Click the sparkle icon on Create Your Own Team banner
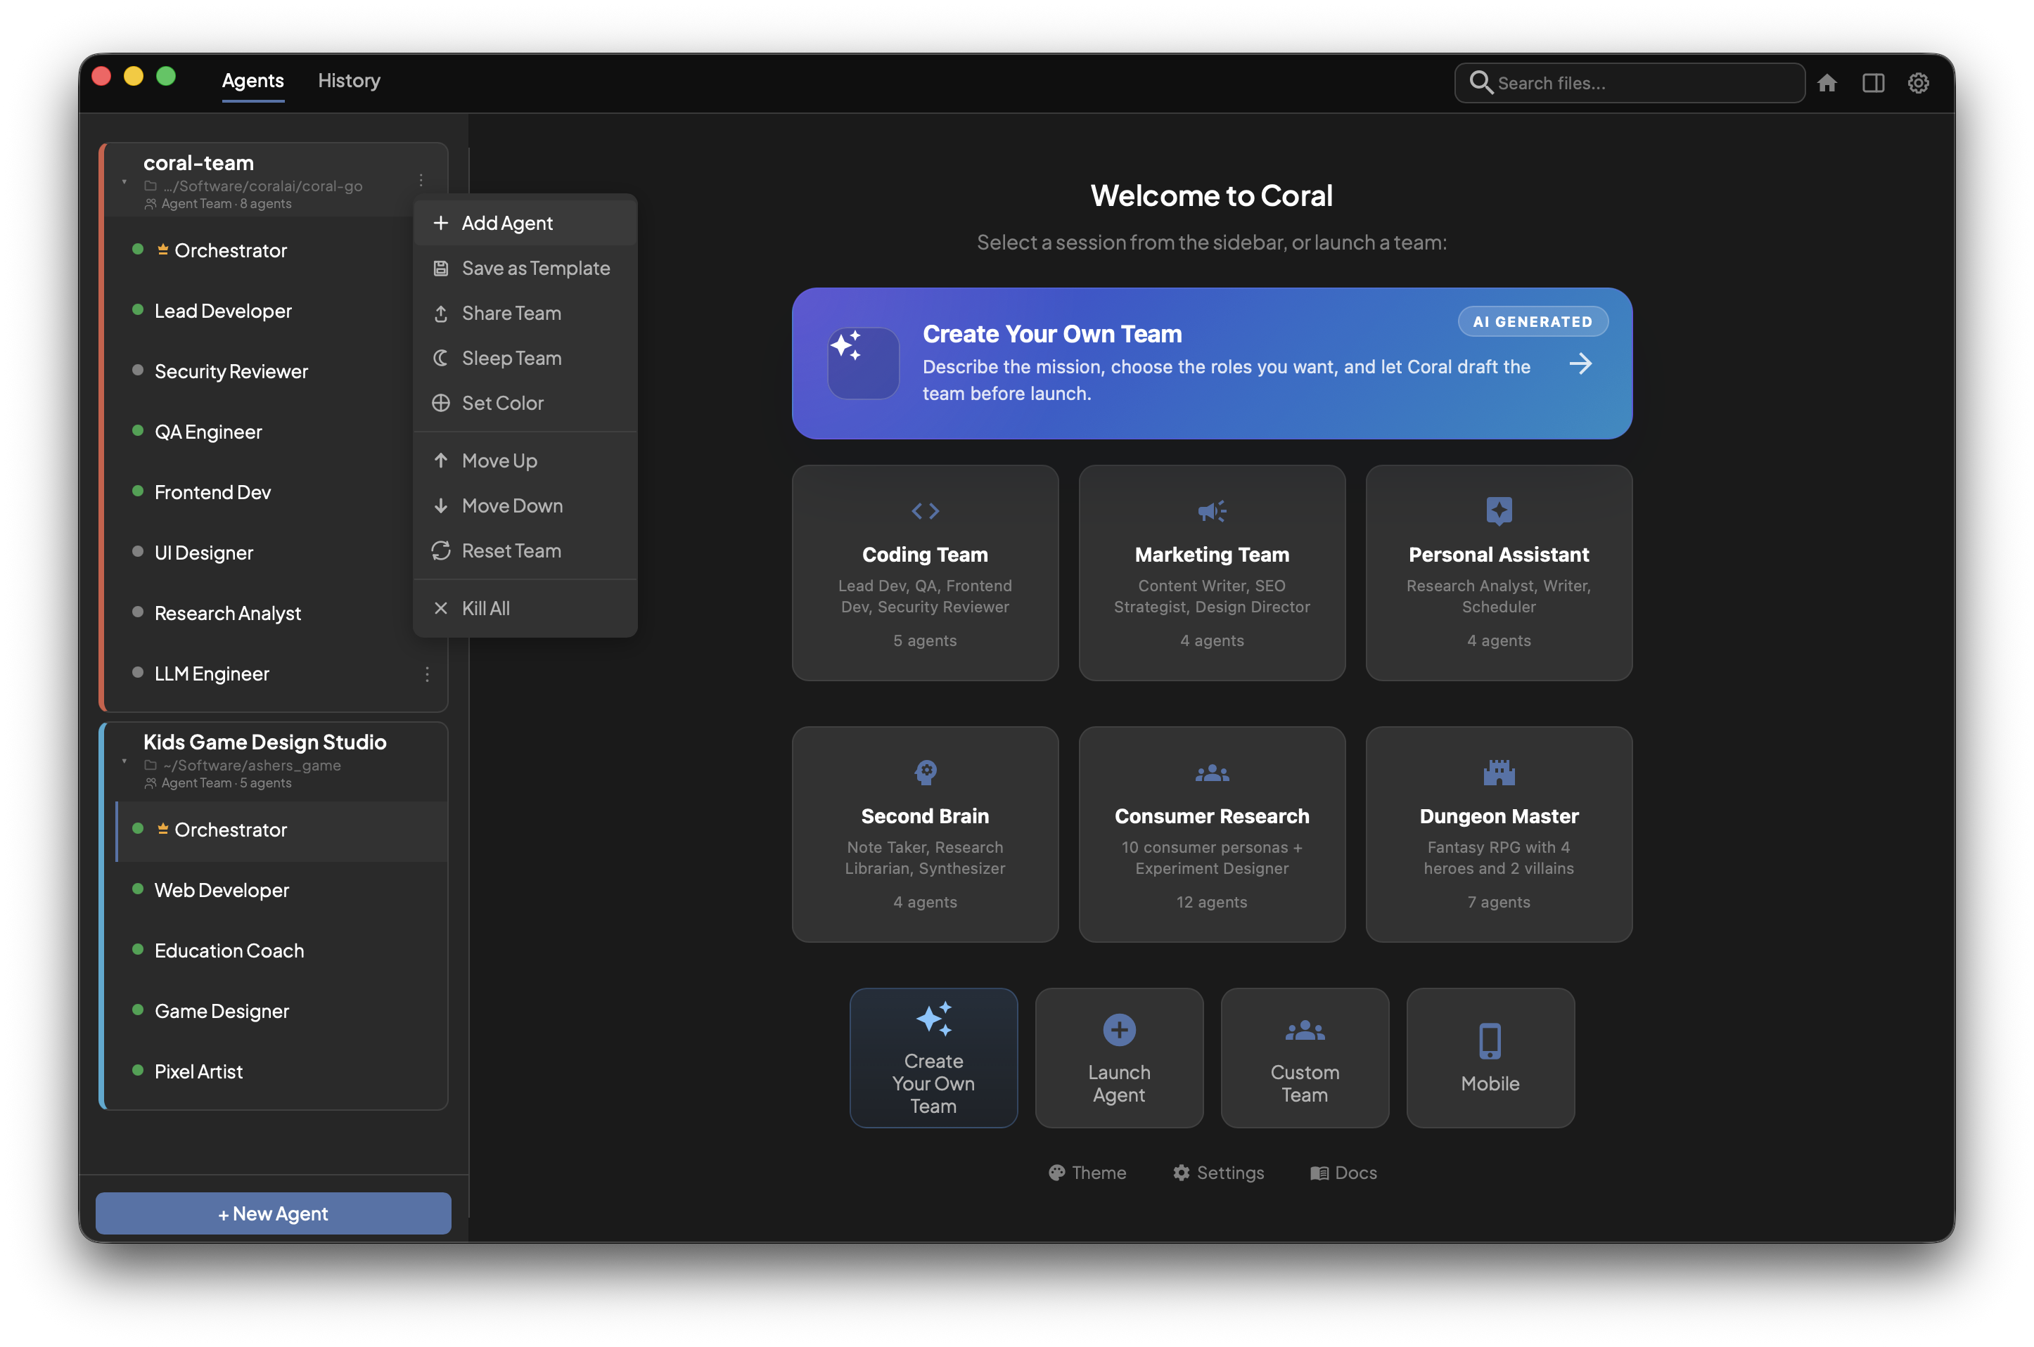The width and height of the screenshot is (2034, 1347). coord(863,363)
